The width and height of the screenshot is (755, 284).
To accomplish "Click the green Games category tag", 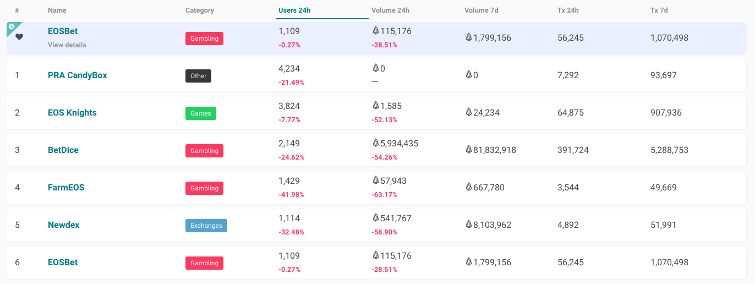I will coord(201,113).
